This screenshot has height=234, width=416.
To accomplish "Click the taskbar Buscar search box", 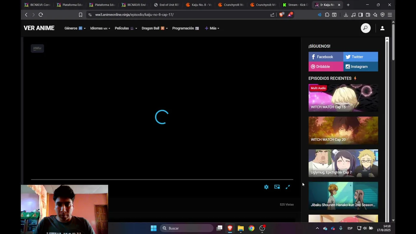I will (x=186, y=228).
